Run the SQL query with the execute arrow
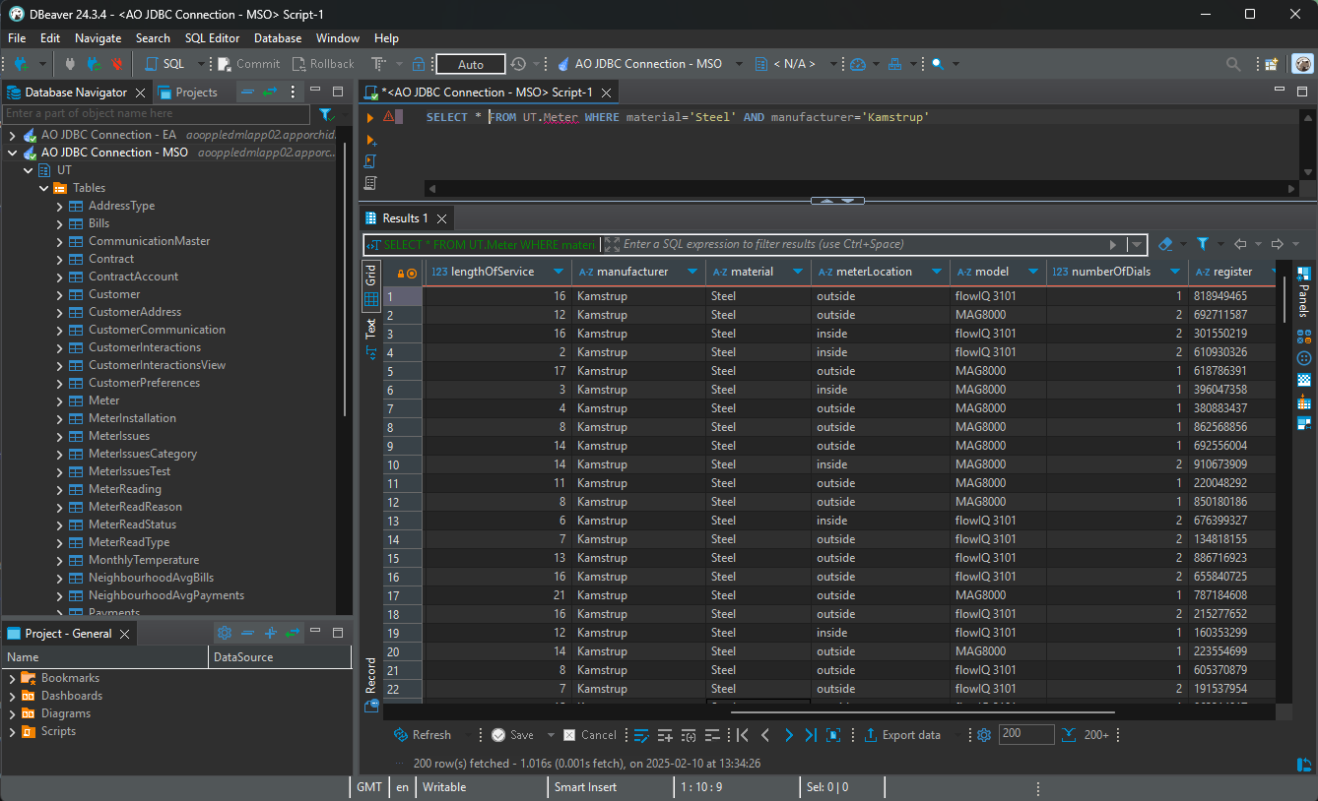This screenshot has width=1318, height=801. 370,117
